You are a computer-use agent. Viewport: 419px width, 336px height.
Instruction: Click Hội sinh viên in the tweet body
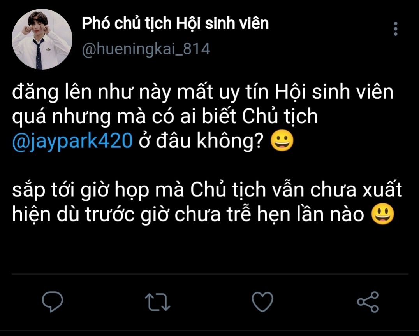pos(334,92)
